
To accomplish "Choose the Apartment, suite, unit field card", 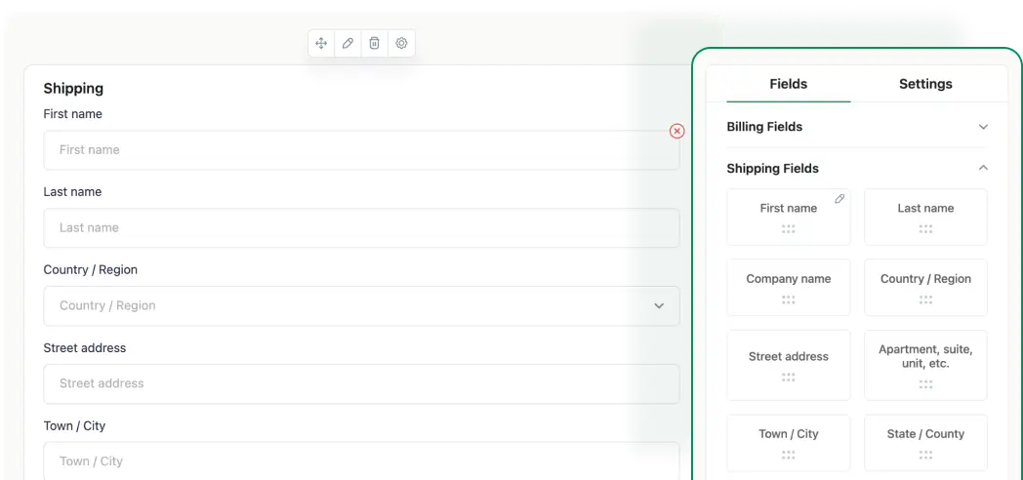I will pos(925,364).
